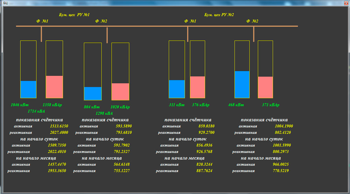The image size is (350, 194).
Task: Select the 1298 кВА apparent power reading
Action: (x=104, y=113)
